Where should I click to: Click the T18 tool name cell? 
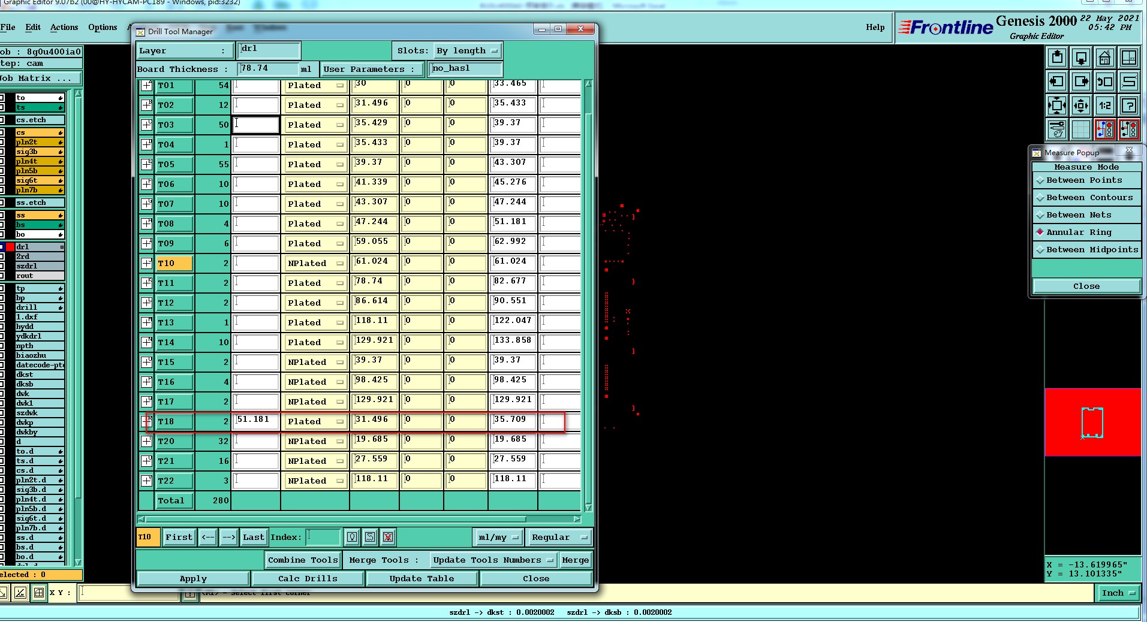(174, 421)
